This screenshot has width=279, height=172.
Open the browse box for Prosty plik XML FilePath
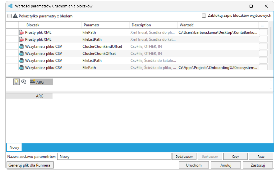(263, 32)
